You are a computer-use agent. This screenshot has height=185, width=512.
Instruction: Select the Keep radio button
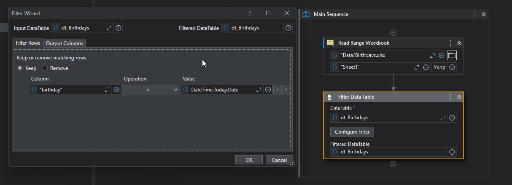tap(20, 68)
